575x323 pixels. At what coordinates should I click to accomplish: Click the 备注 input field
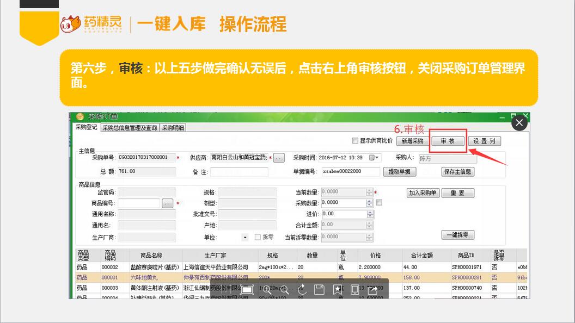(x=239, y=172)
